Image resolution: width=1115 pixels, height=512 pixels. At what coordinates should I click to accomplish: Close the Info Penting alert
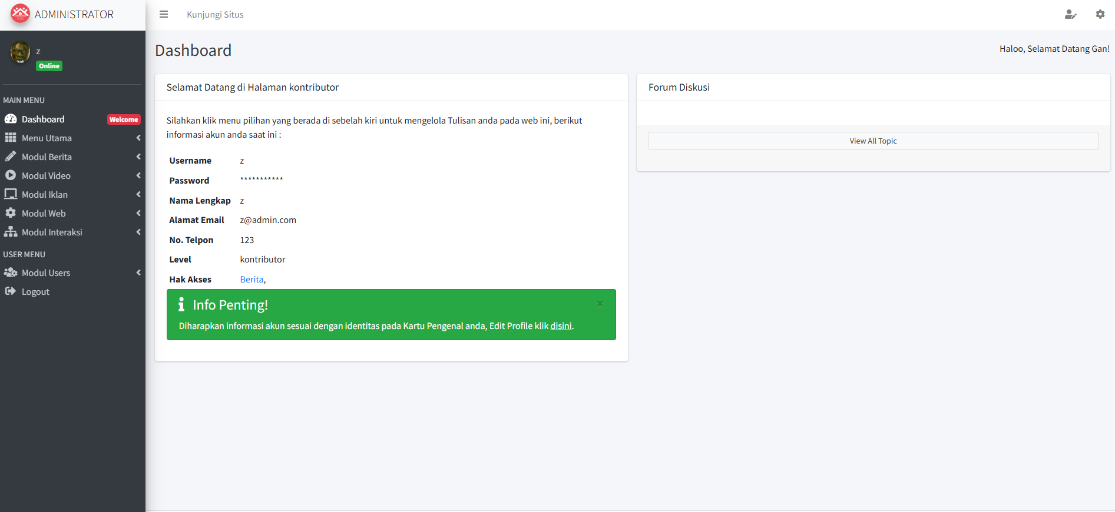tap(600, 304)
